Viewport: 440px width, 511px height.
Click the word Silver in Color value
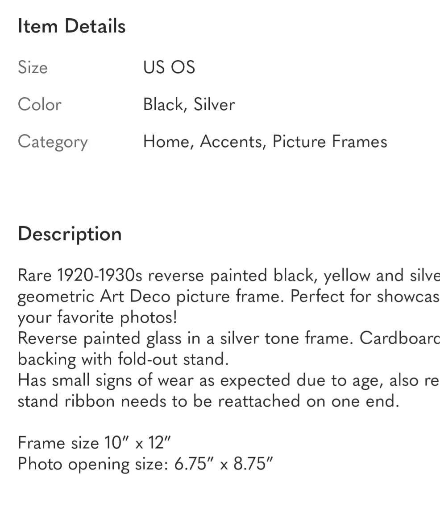click(x=214, y=104)
